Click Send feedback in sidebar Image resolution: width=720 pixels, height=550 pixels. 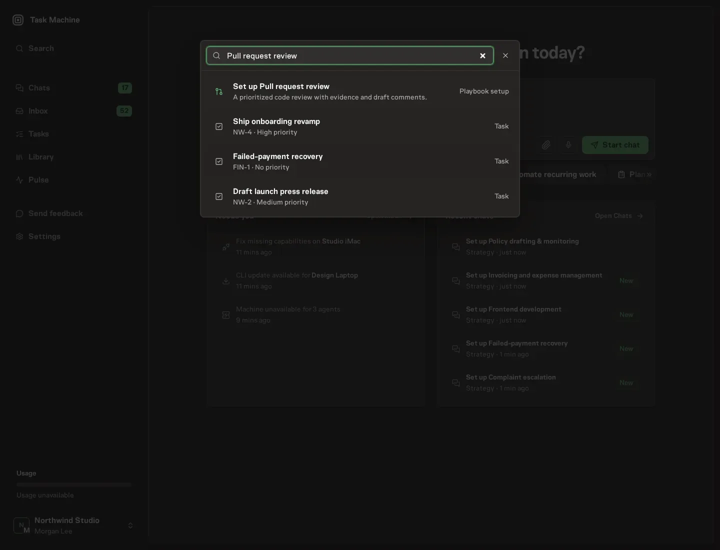(73, 213)
